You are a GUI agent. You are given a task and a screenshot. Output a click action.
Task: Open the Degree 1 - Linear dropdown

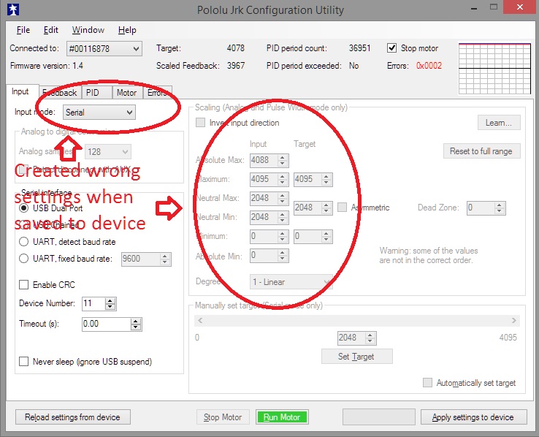[291, 282]
